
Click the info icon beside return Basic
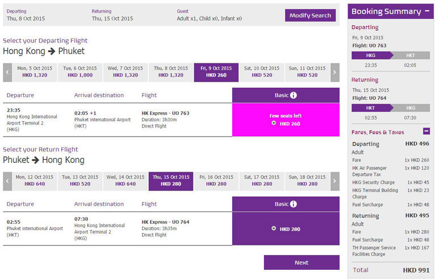(x=294, y=204)
